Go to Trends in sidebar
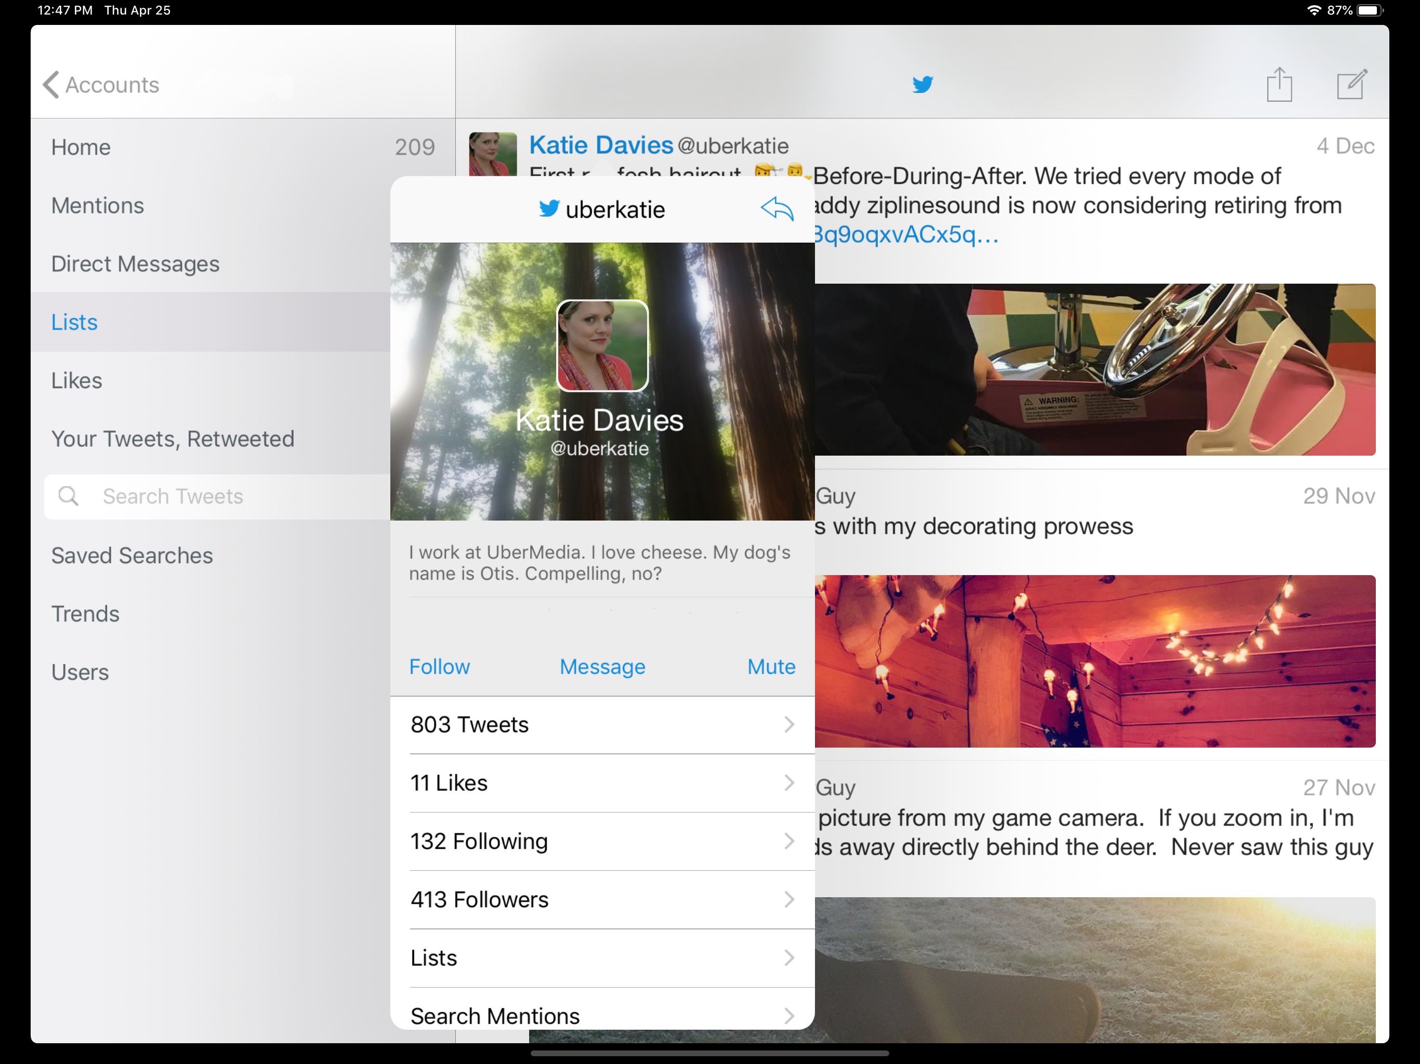 pyautogui.click(x=85, y=614)
